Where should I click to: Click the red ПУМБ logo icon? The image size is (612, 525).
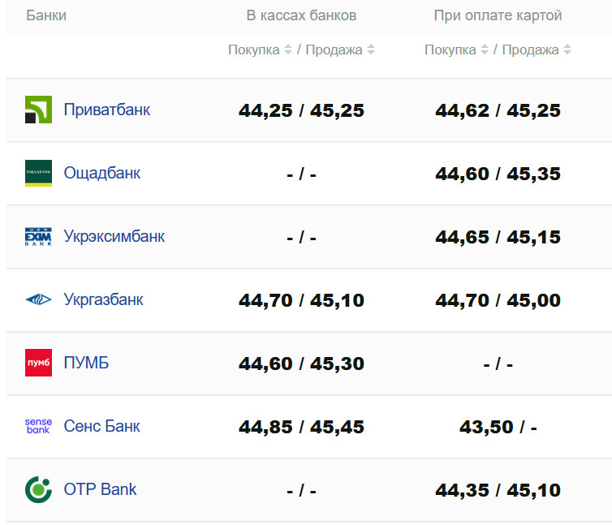[38, 363]
